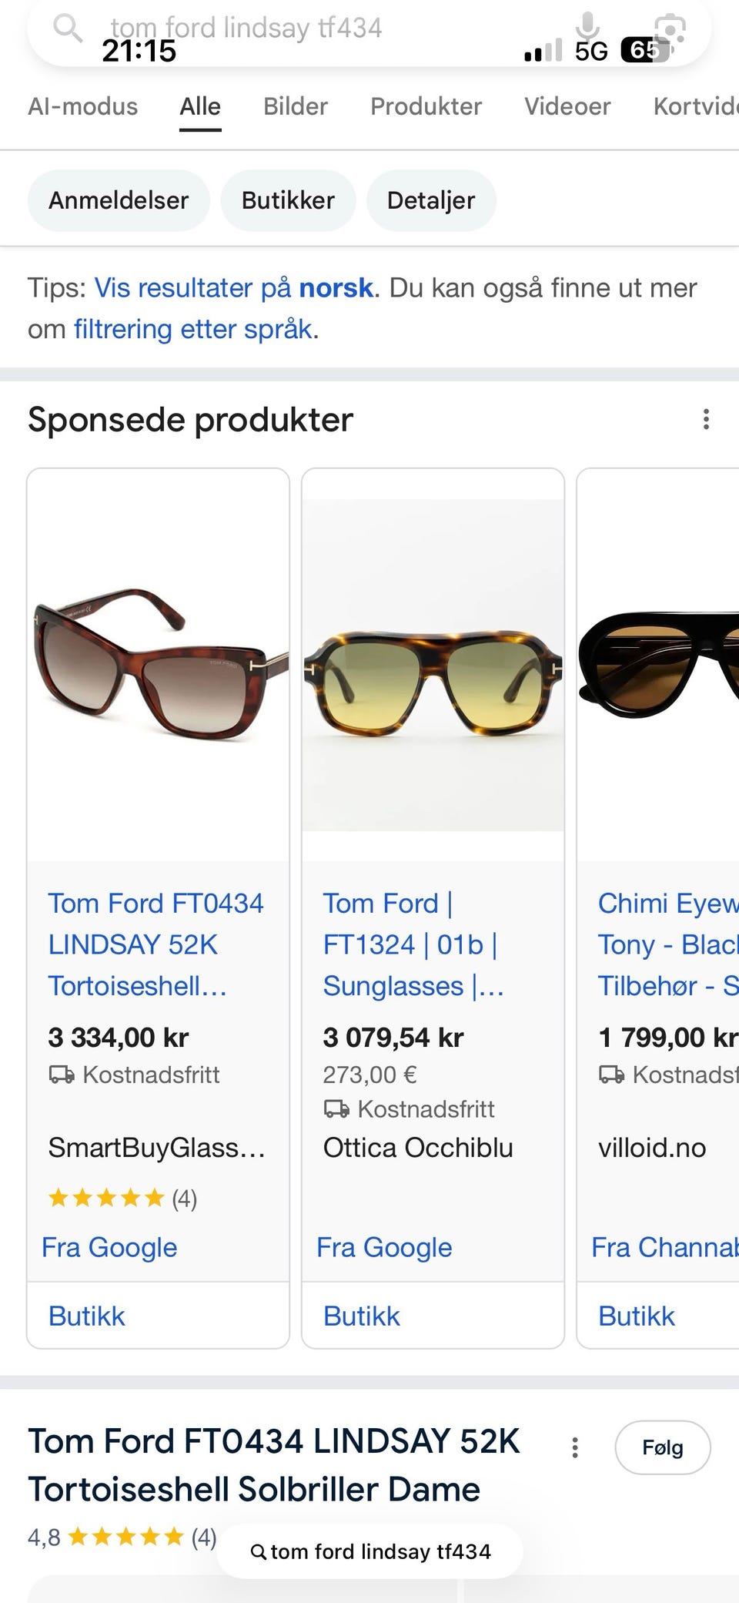Toggle the Butikker filter chip
Image resolution: width=739 pixels, height=1603 pixels.
(288, 200)
